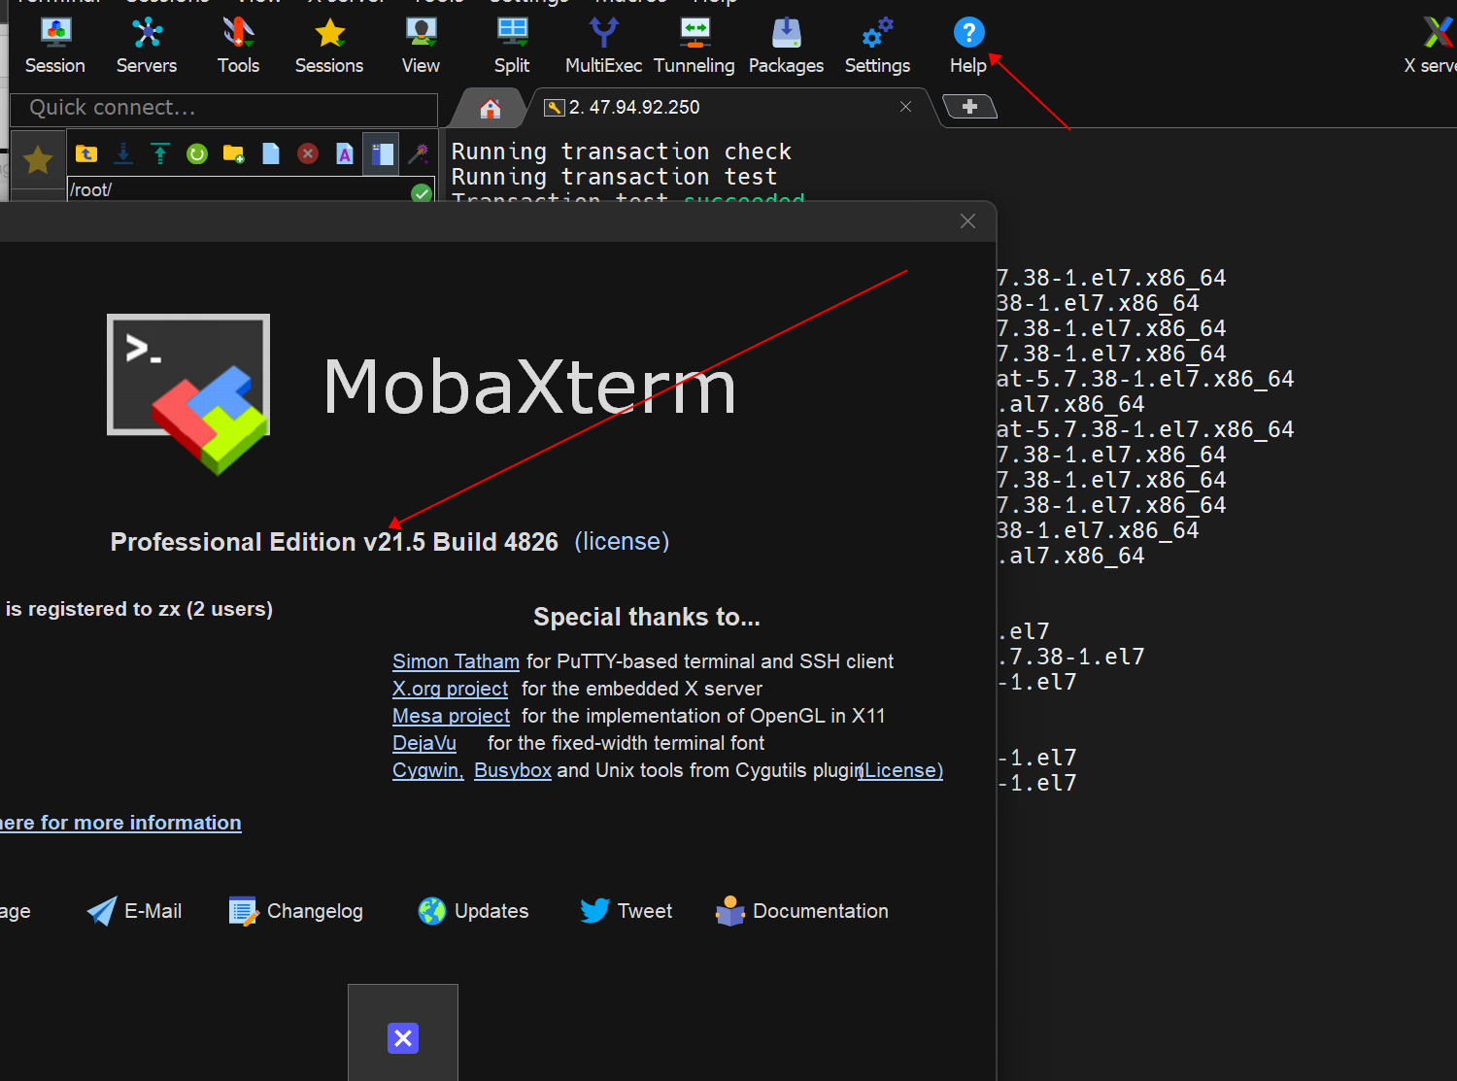Click the 'Special thanks to...' heading
Image resolution: width=1457 pixels, height=1081 pixels.
point(647,617)
